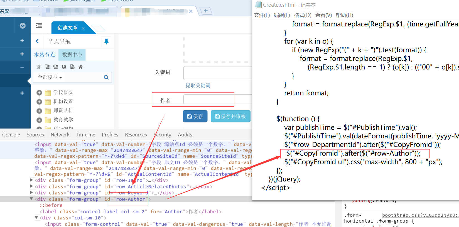The height and width of the screenshot is (227, 459).
Task: Open the 全部模型 dropdown
Action: point(50,77)
